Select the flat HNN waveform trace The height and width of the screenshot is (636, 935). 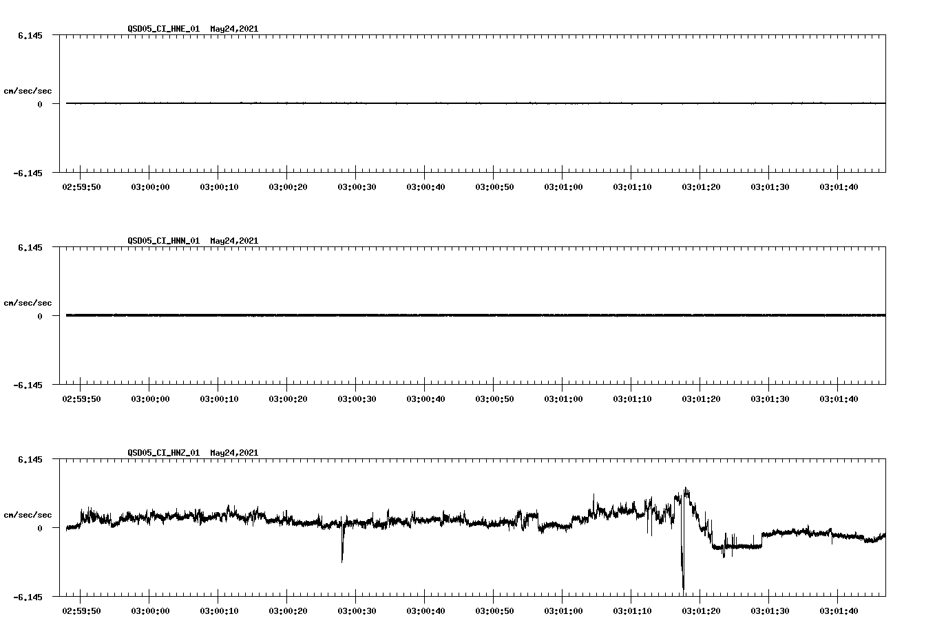[x=413, y=315]
